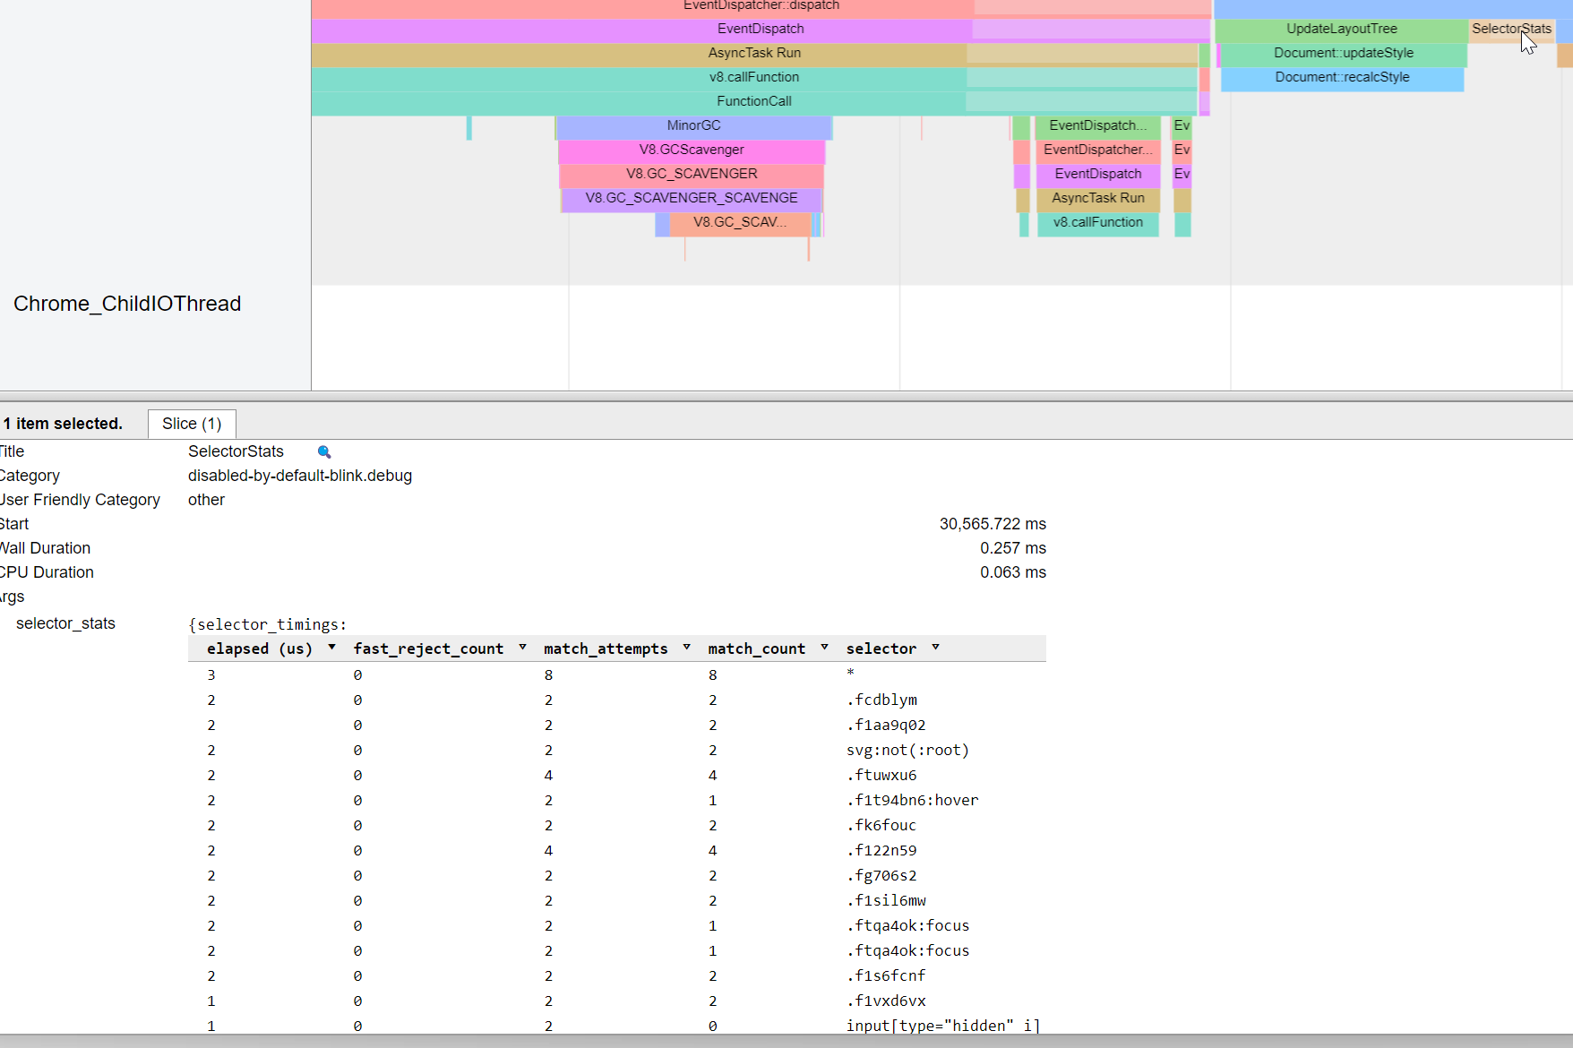Select the SelectorStats slice in the timeline
Screen dimensions: 1573x1048
point(1511,29)
